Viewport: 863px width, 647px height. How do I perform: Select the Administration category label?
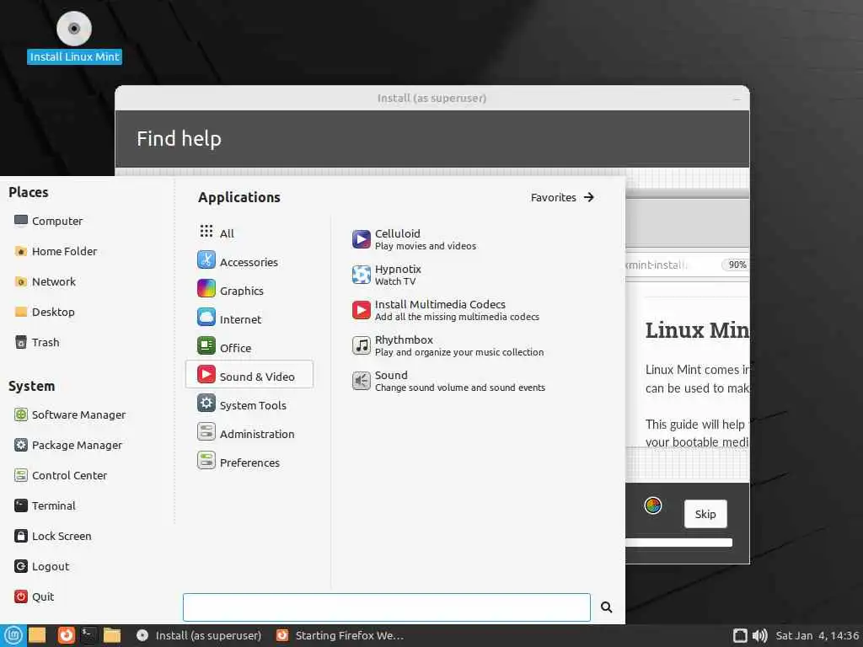coord(257,434)
